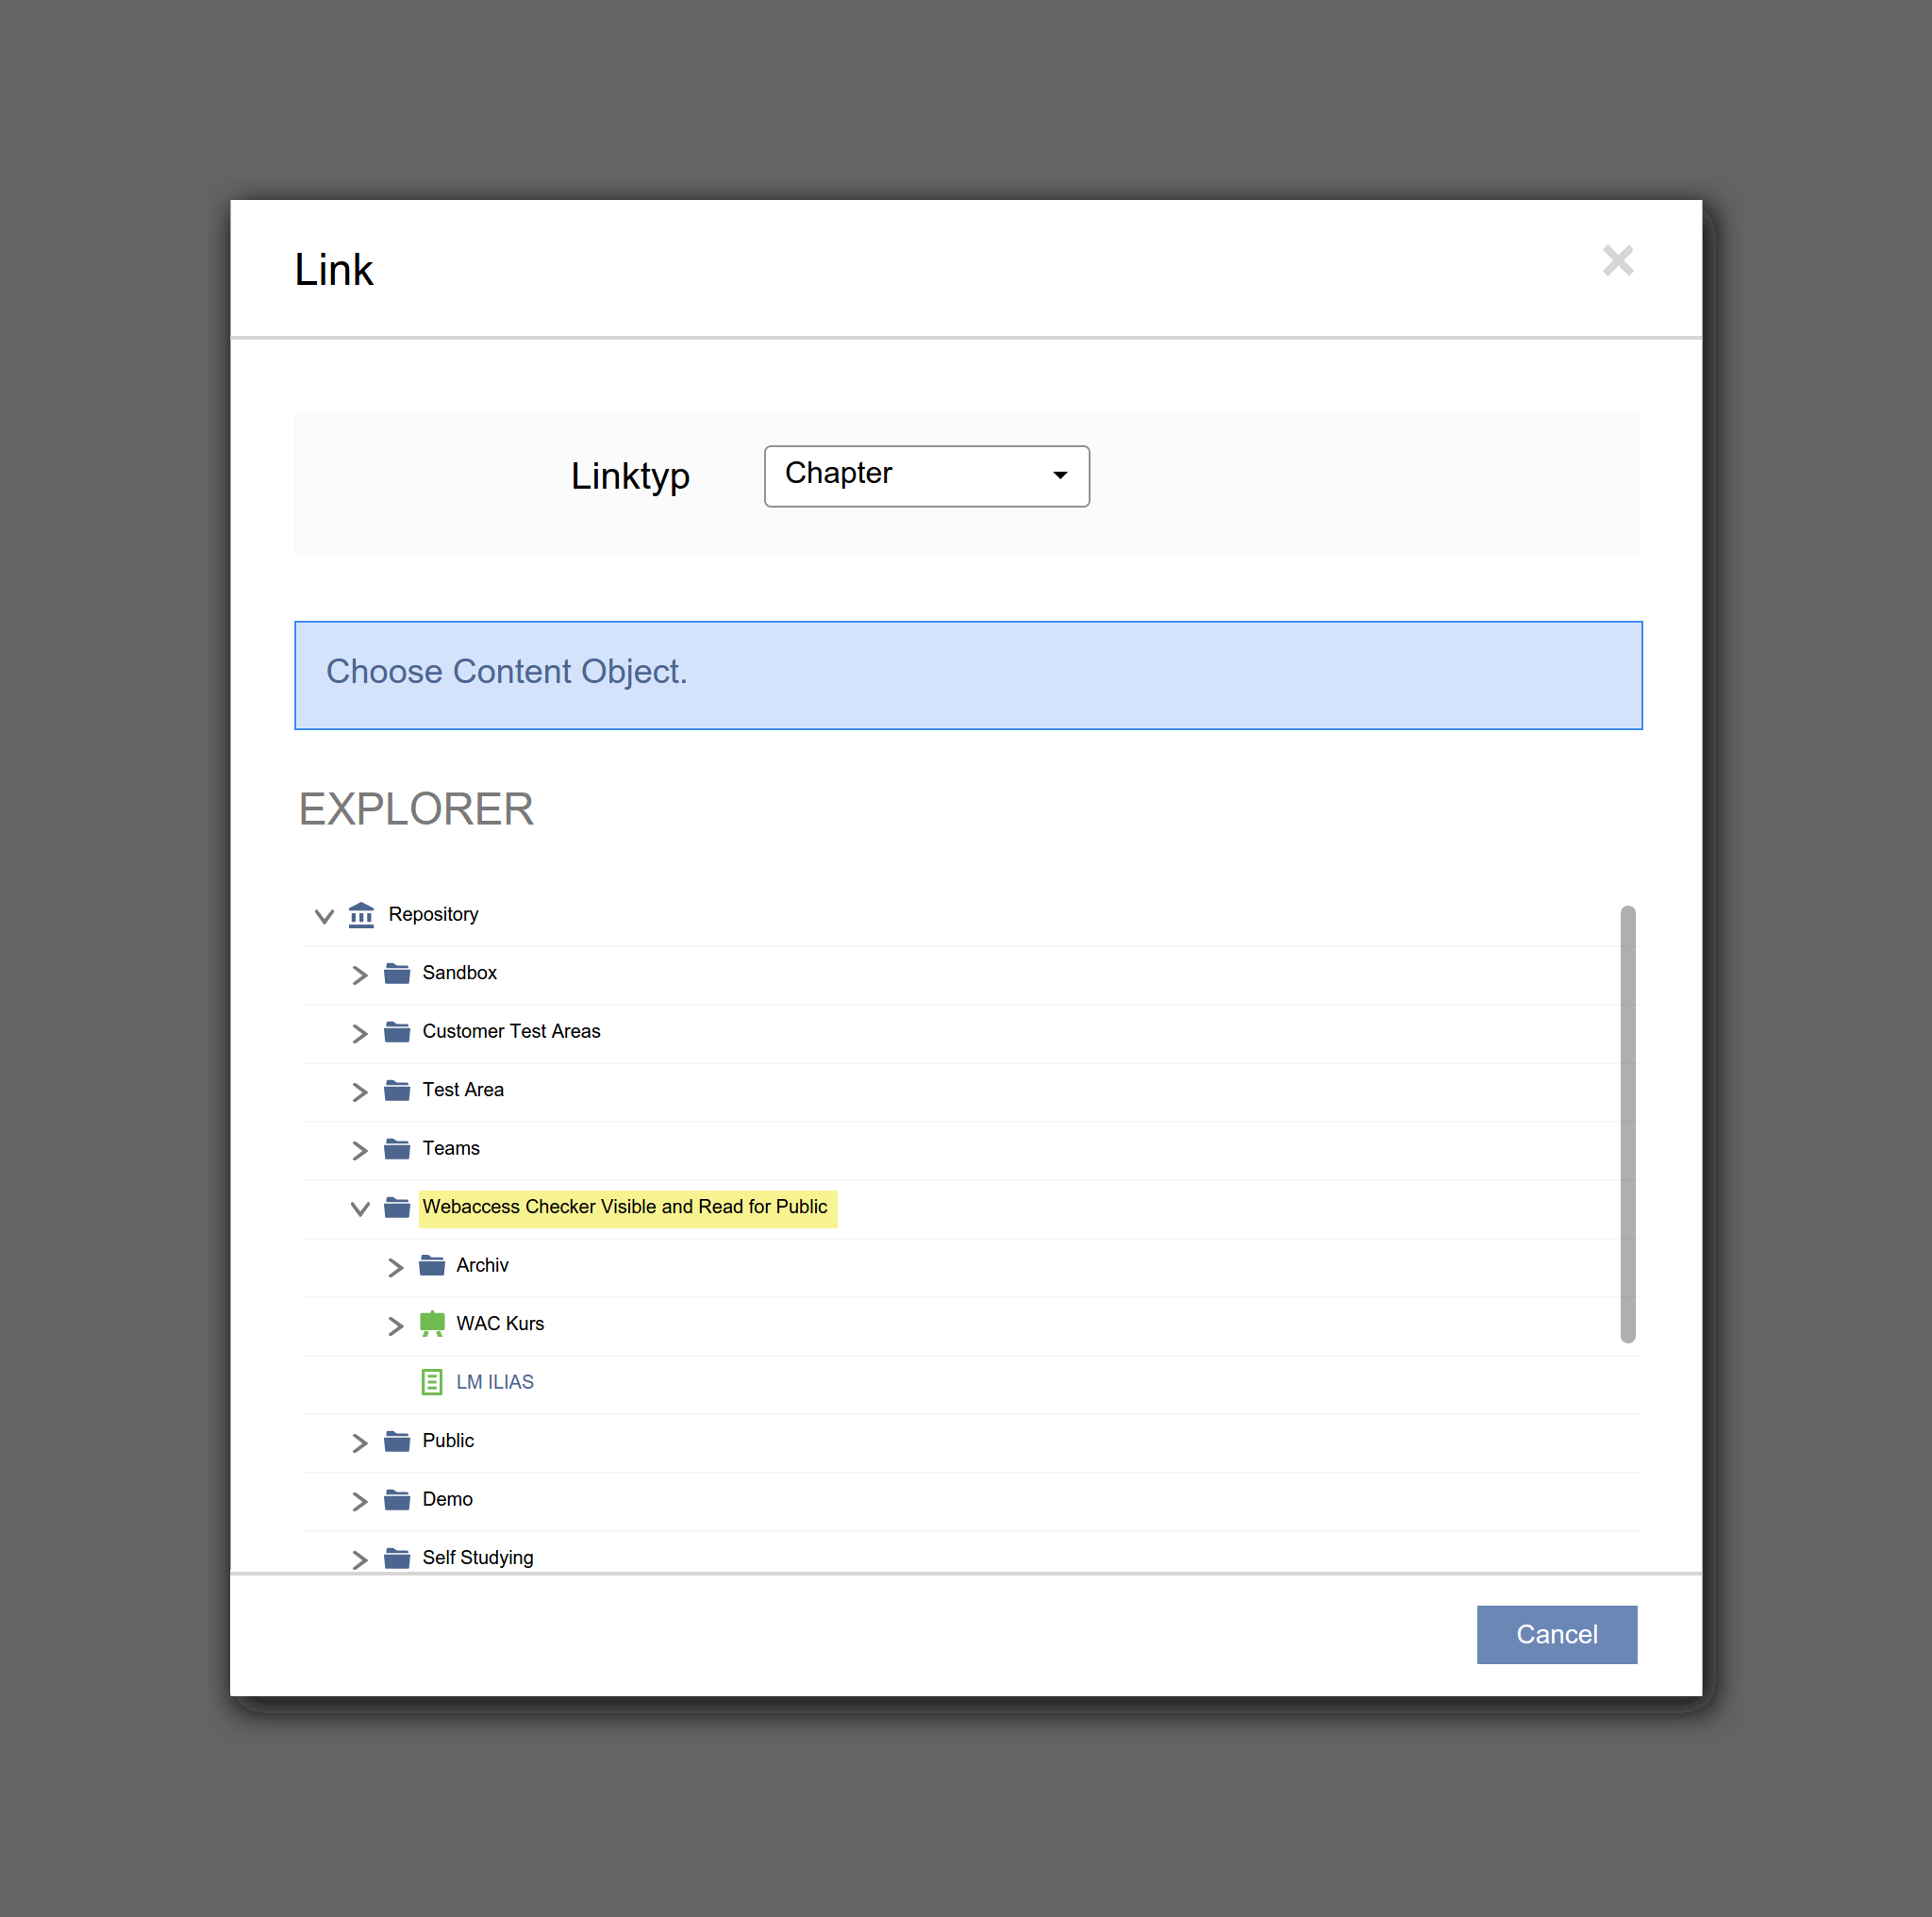Expand the Sandbox folder node
This screenshot has height=1917, width=1932.
360,975
